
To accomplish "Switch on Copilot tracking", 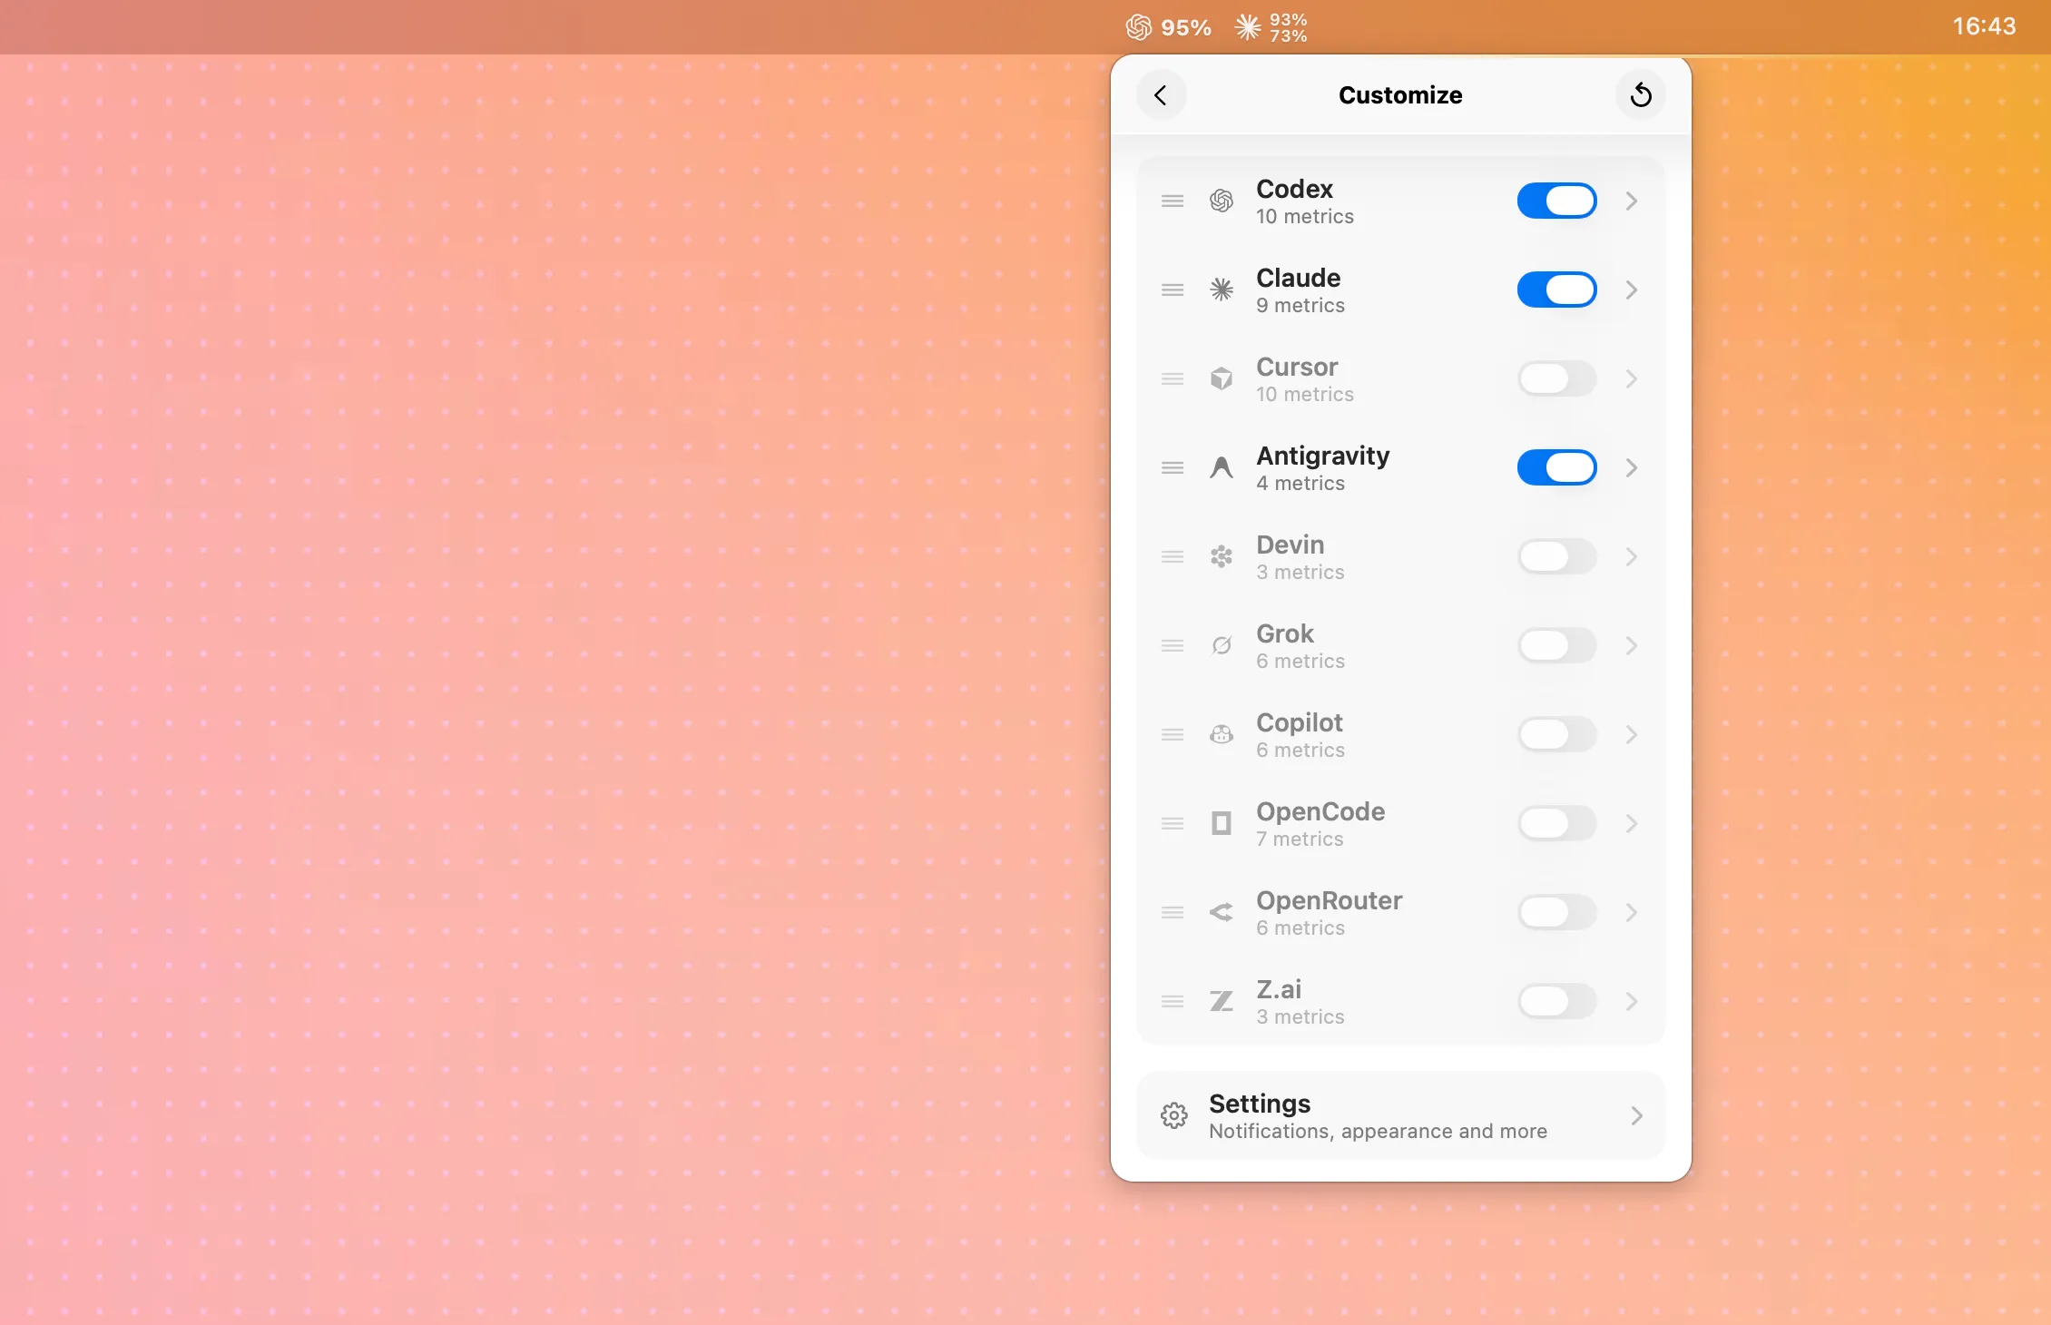I will click(1556, 734).
